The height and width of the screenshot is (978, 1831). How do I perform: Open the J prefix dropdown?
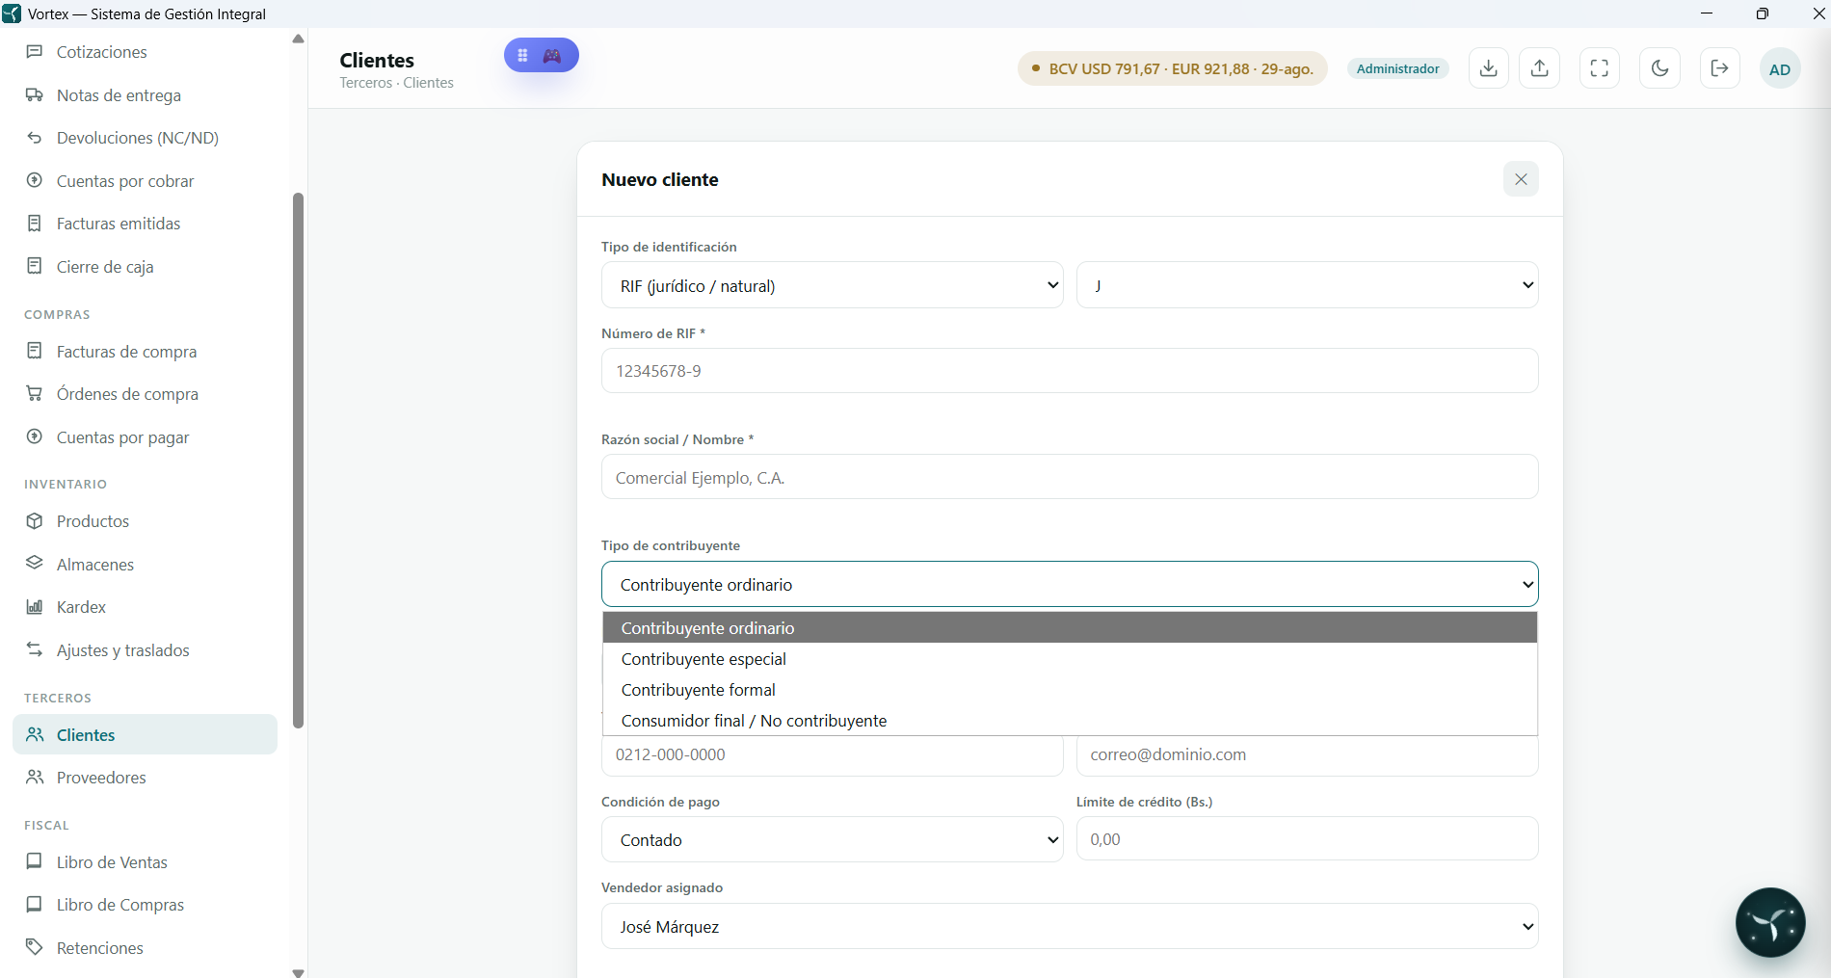[x=1307, y=285]
